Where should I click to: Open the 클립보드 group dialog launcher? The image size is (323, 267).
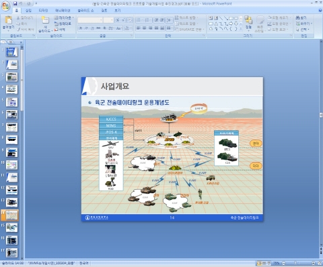(x=34, y=36)
